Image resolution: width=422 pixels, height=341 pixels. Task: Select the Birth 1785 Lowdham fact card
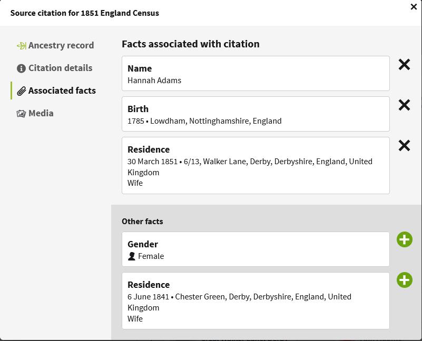tap(256, 114)
